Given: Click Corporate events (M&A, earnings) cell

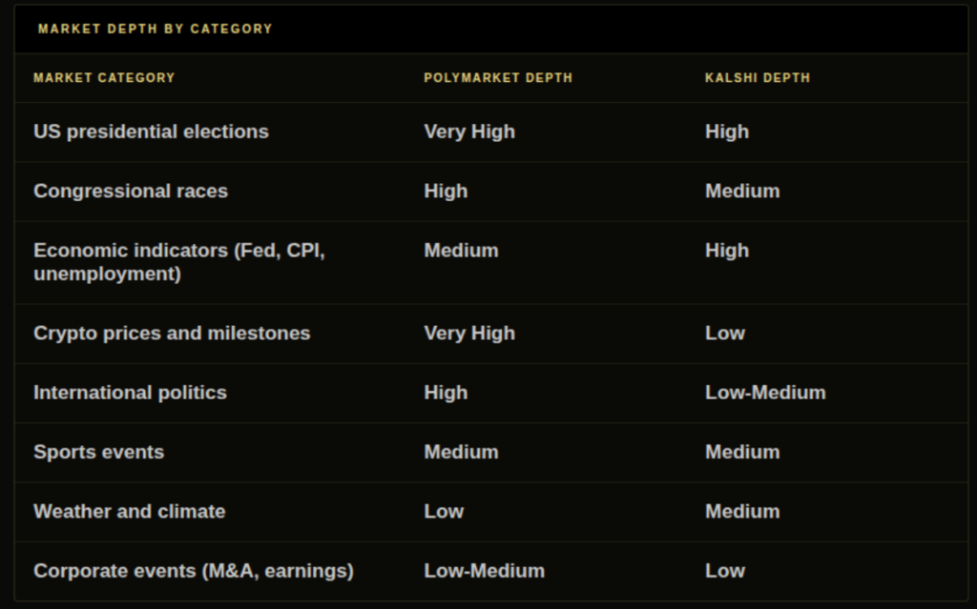Looking at the screenshot, I should click(x=194, y=571).
